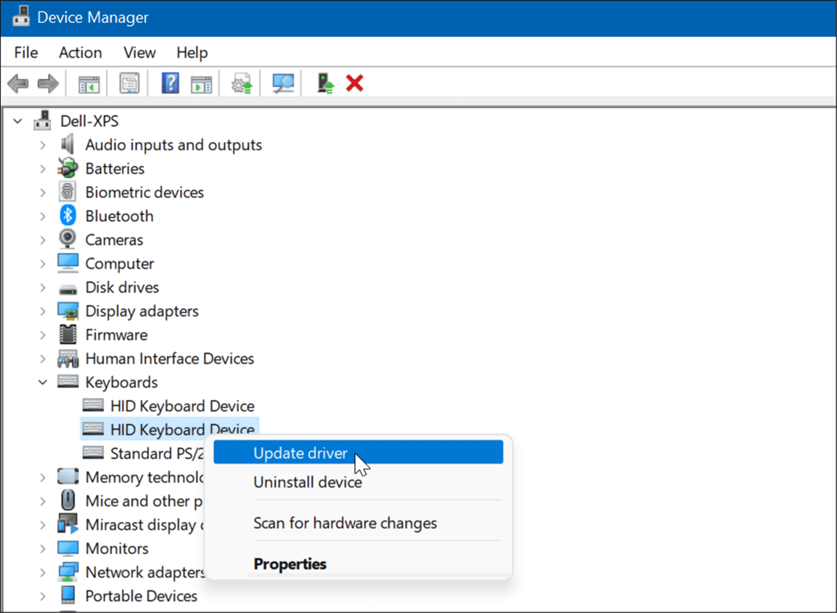Click Scan for hardware changes menu entry

click(x=344, y=523)
